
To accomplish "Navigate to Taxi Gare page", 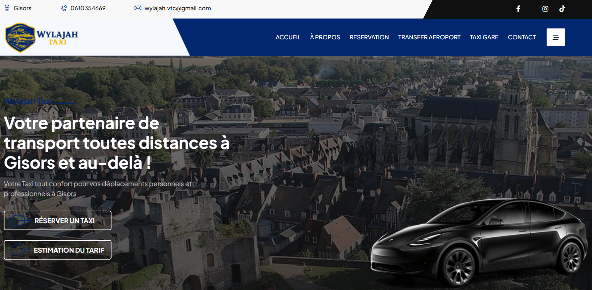I will tap(484, 37).
